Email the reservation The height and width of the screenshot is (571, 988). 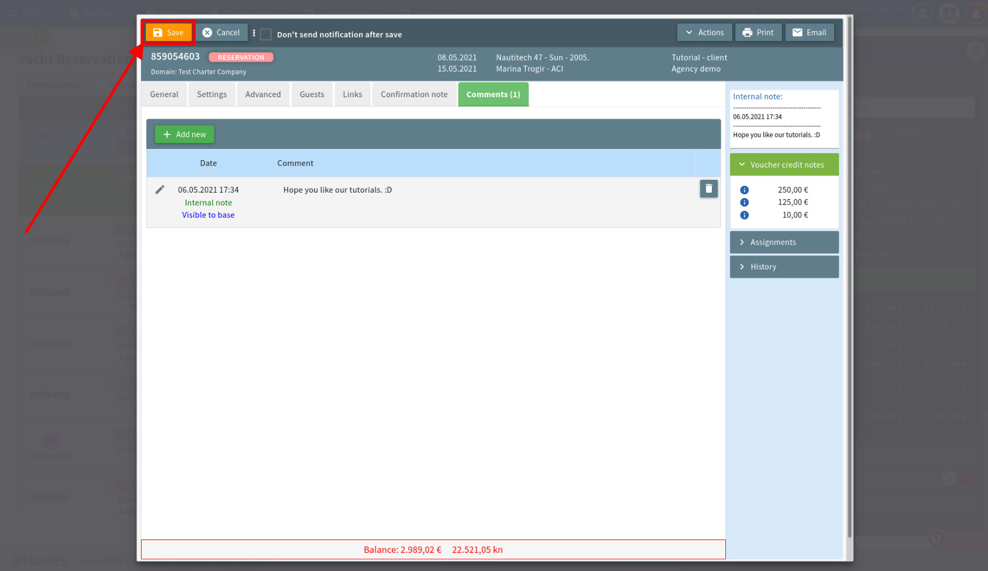pos(809,33)
